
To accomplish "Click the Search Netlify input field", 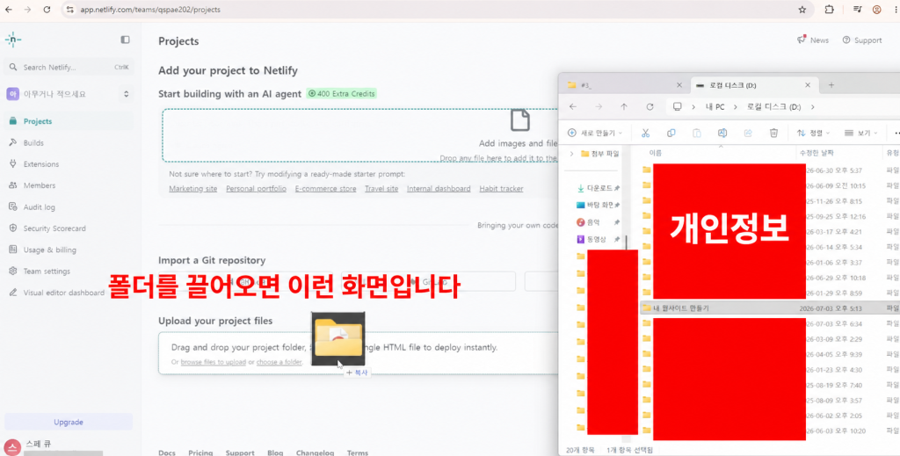I will [69, 67].
